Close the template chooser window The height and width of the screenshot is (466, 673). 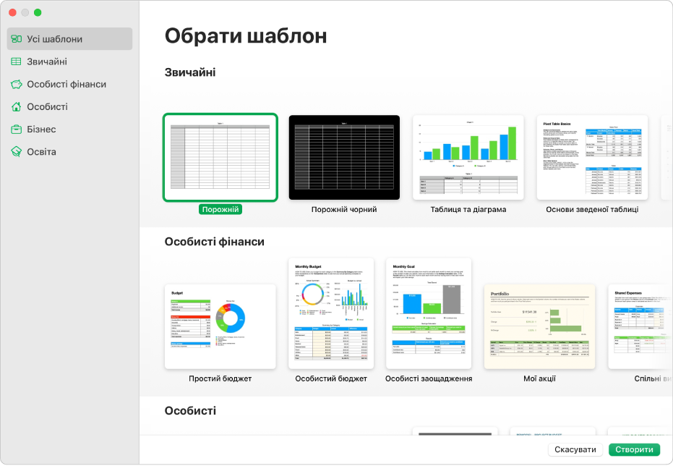tap(12, 12)
